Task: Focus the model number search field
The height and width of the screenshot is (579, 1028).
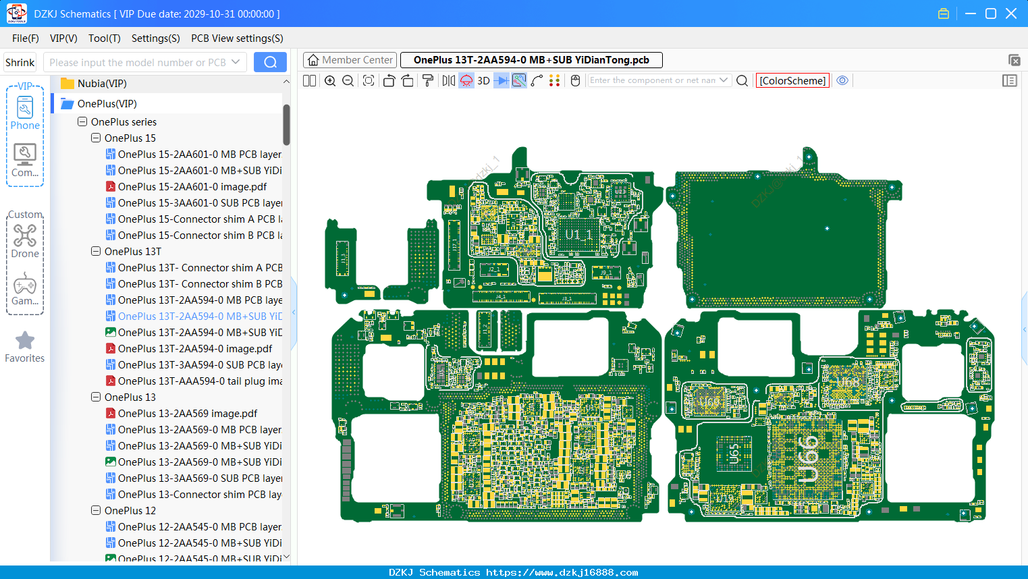Action: pos(138,62)
